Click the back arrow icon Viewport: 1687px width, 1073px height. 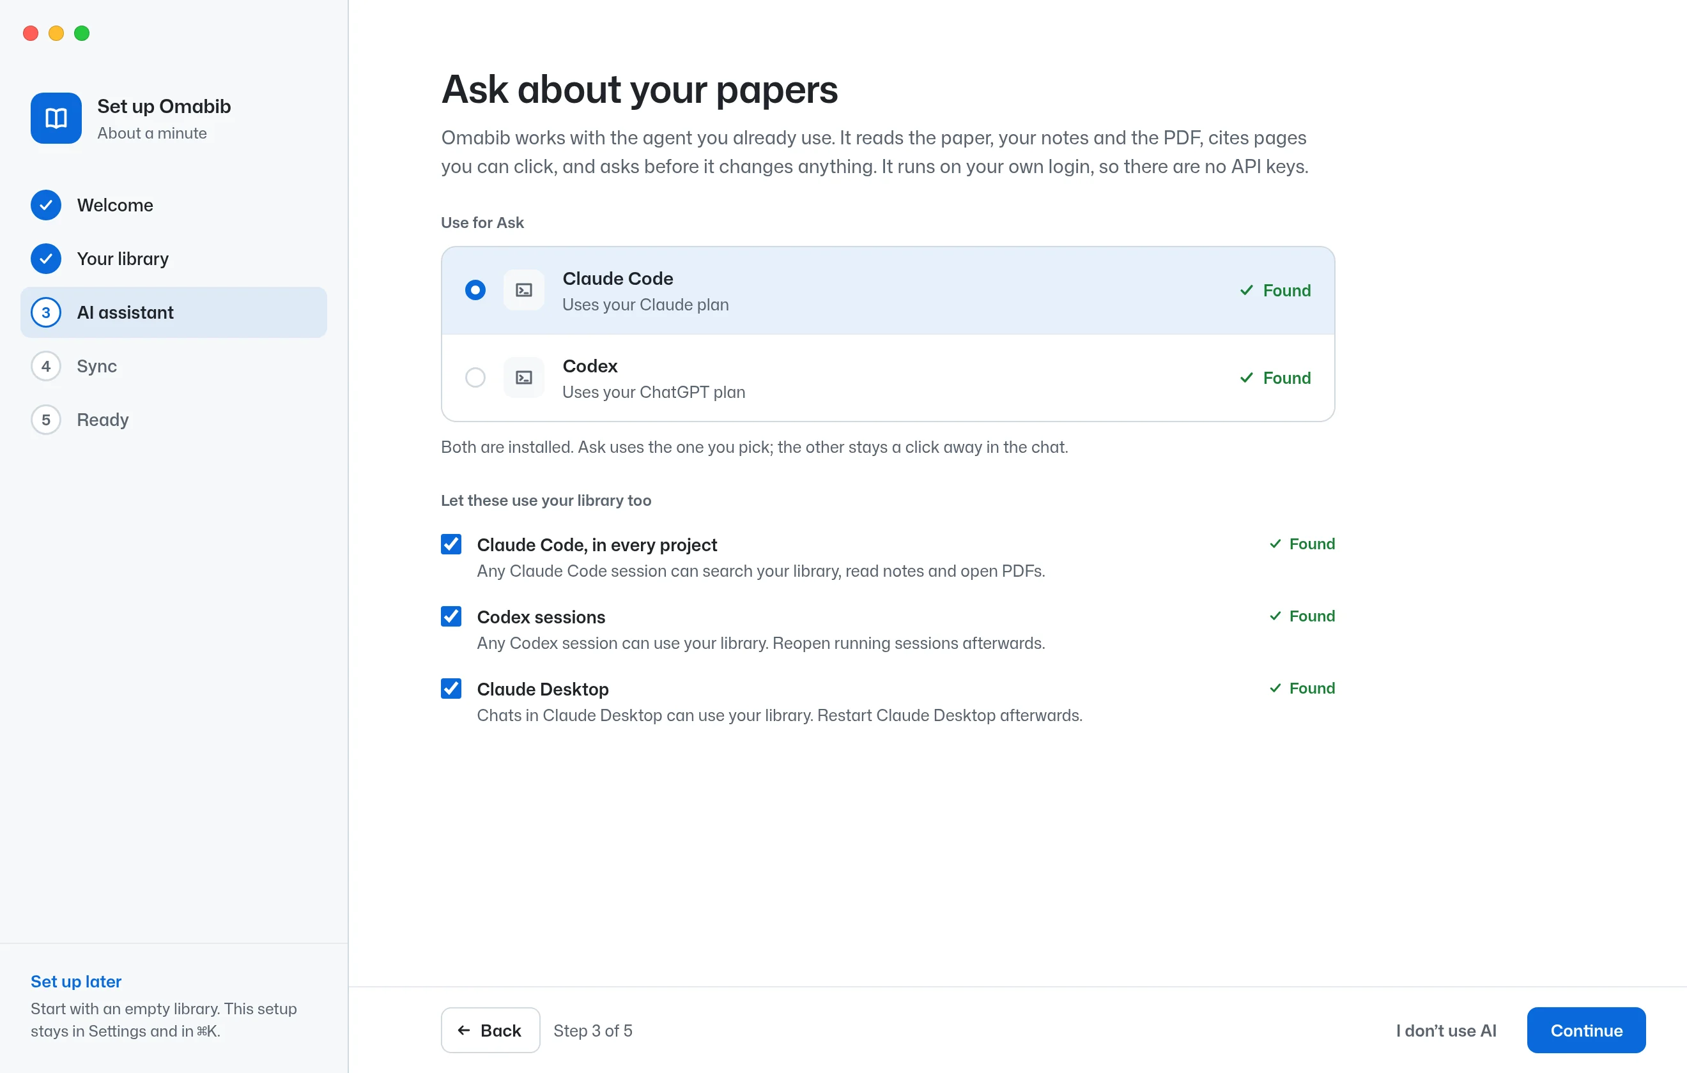pos(464,1030)
